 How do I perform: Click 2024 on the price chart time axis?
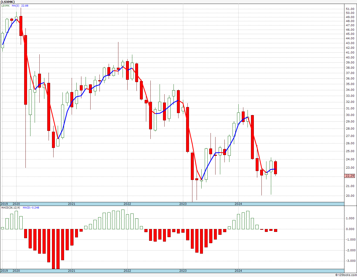click(x=238, y=204)
